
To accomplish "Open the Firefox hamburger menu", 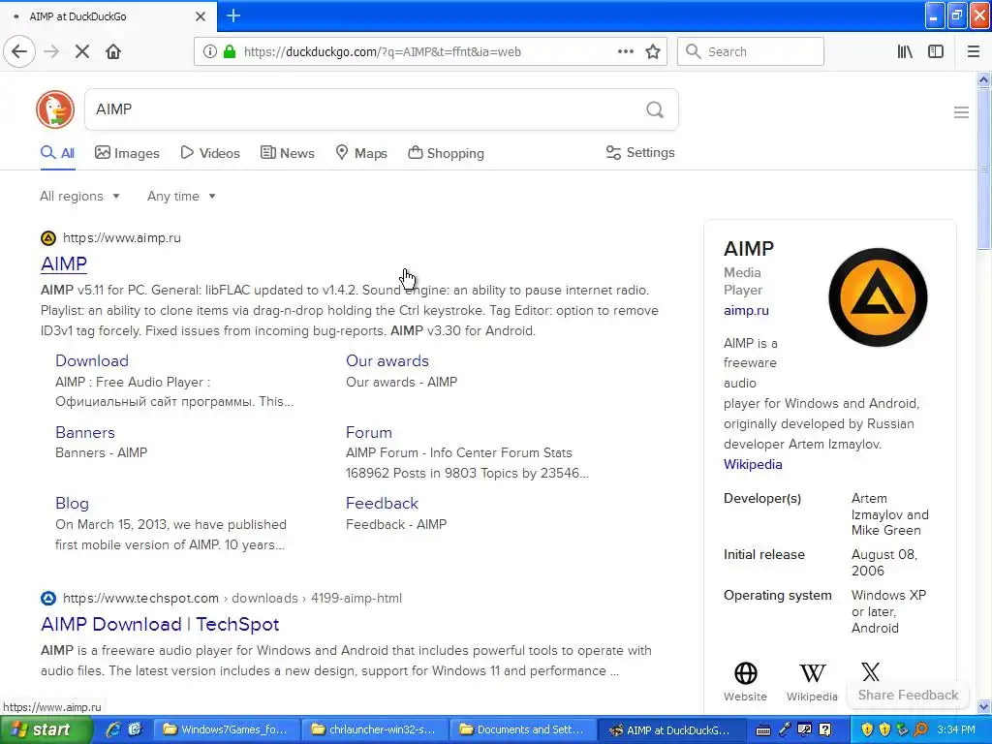I will point(973,51).
